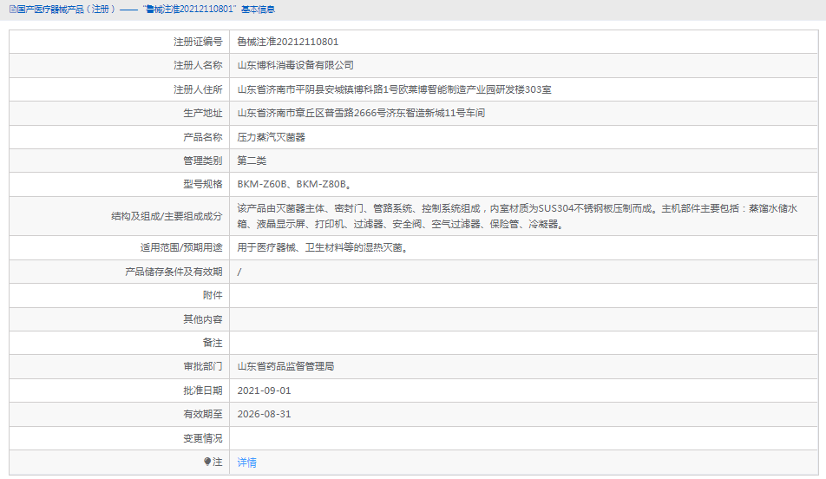This screenshot has height=479, width=826.
Task: Select approval department 山东省药品监督管理局
Action: [285, 366]
